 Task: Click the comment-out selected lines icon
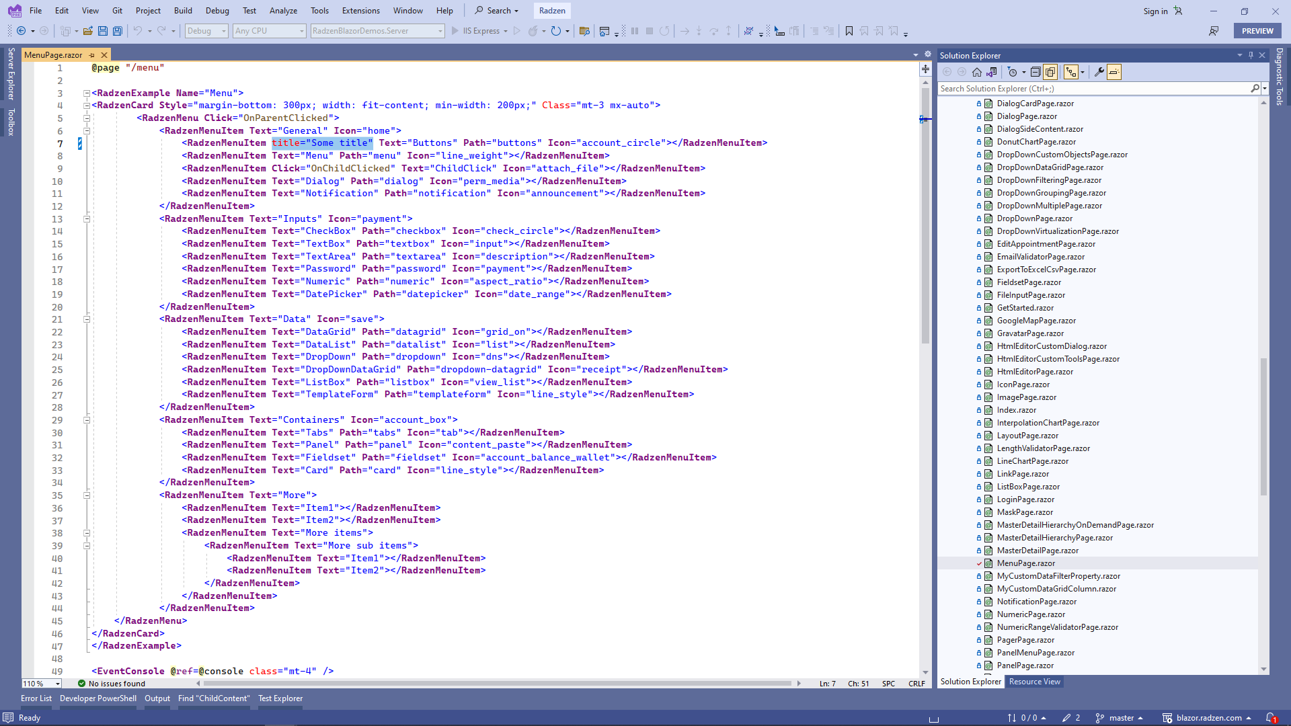click(x=814, y=31)
